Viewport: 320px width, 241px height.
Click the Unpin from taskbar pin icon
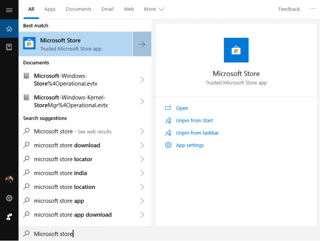(168, 133)
